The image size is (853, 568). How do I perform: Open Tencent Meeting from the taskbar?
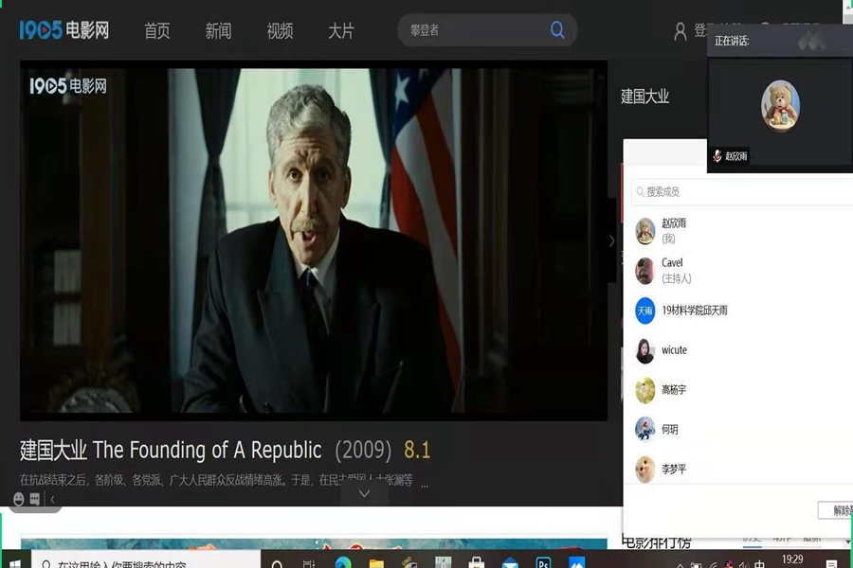point(576,563)
